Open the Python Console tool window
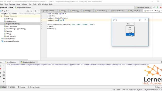Screen dimensions: 162x91 [34, 87]
